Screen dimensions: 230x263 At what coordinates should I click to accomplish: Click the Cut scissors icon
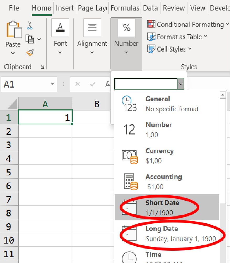(30, 26)
